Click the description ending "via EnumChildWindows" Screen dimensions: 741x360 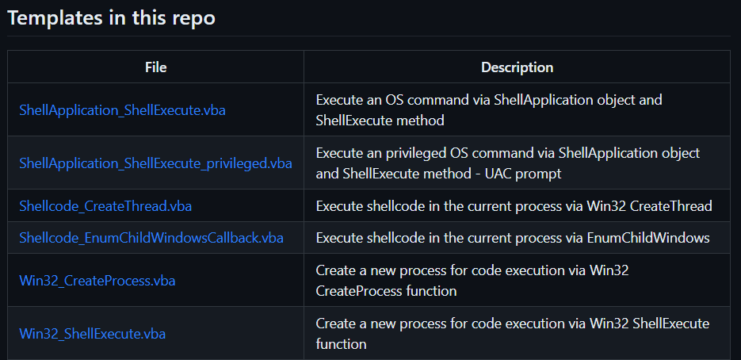tap(512, 238)
